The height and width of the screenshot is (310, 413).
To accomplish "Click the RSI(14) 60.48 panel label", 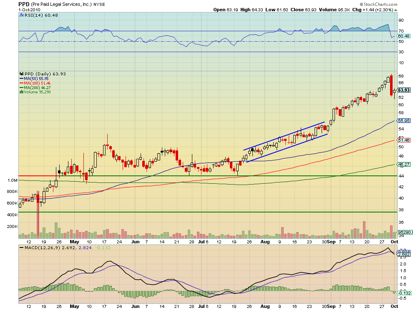I will pyautogui.click(x=41, y=15).
